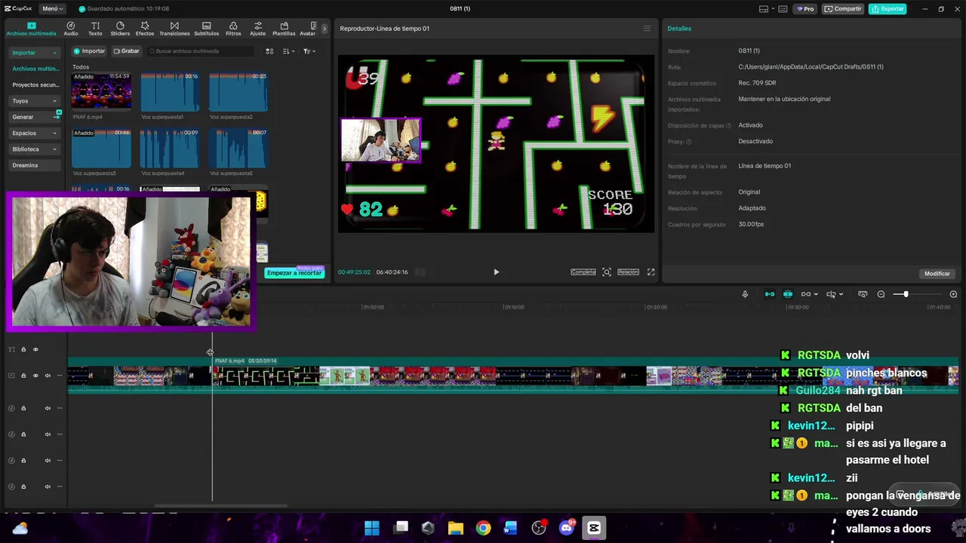Viewport: 966px width, 543px height.
Task: Go to the Transiciones tab
Action: pyautogui.click(x=174, y=29)
